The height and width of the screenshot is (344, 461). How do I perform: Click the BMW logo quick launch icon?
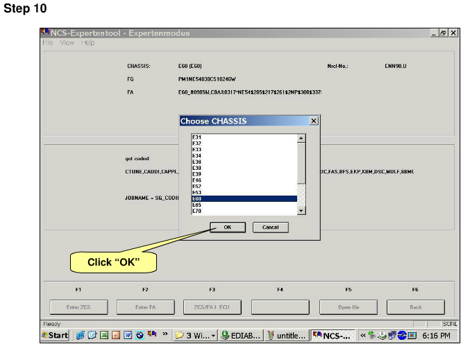pyautogui.click(x=140, y=335)
